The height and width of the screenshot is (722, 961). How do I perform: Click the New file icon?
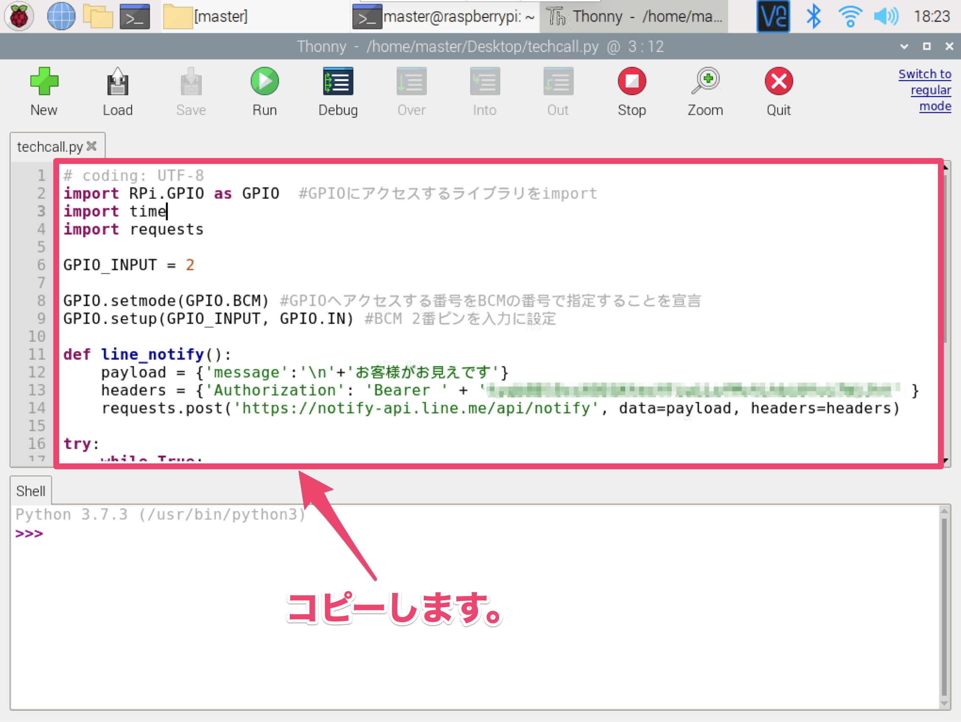(x=44, y=82)
